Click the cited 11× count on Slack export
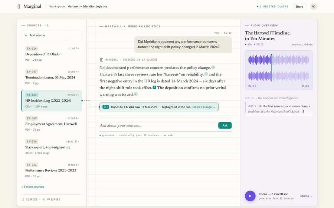Image resolution: width=334 pixels, height=208 pixels. [x=72, y=141]
